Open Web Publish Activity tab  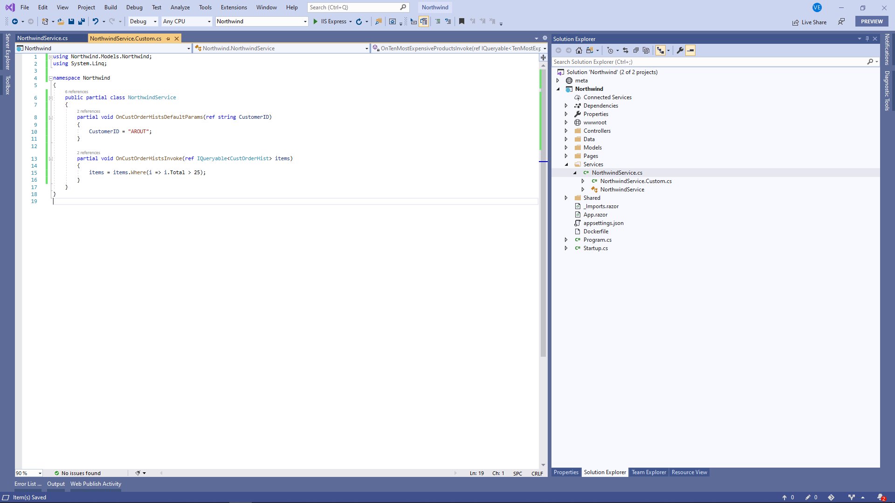click(x=96, y=484)
